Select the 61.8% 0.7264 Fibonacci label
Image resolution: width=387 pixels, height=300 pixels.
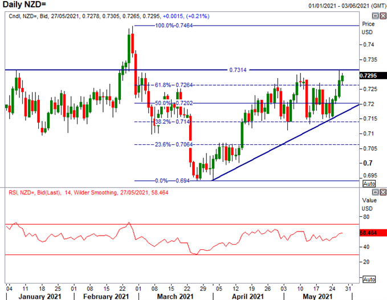pyautogui.click(x=174, y=85)
